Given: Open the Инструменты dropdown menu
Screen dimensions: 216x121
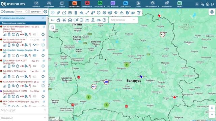Looking at the screenshot, I should coord(152,4).
